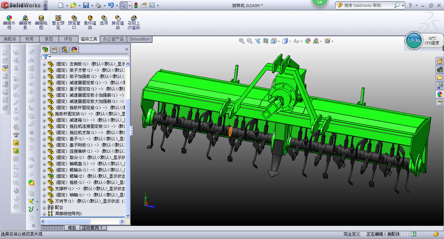The height and width of the screenshot is (239, 444).
Task: Click the 模型 tab at the bottom
Action: [72, 228]
